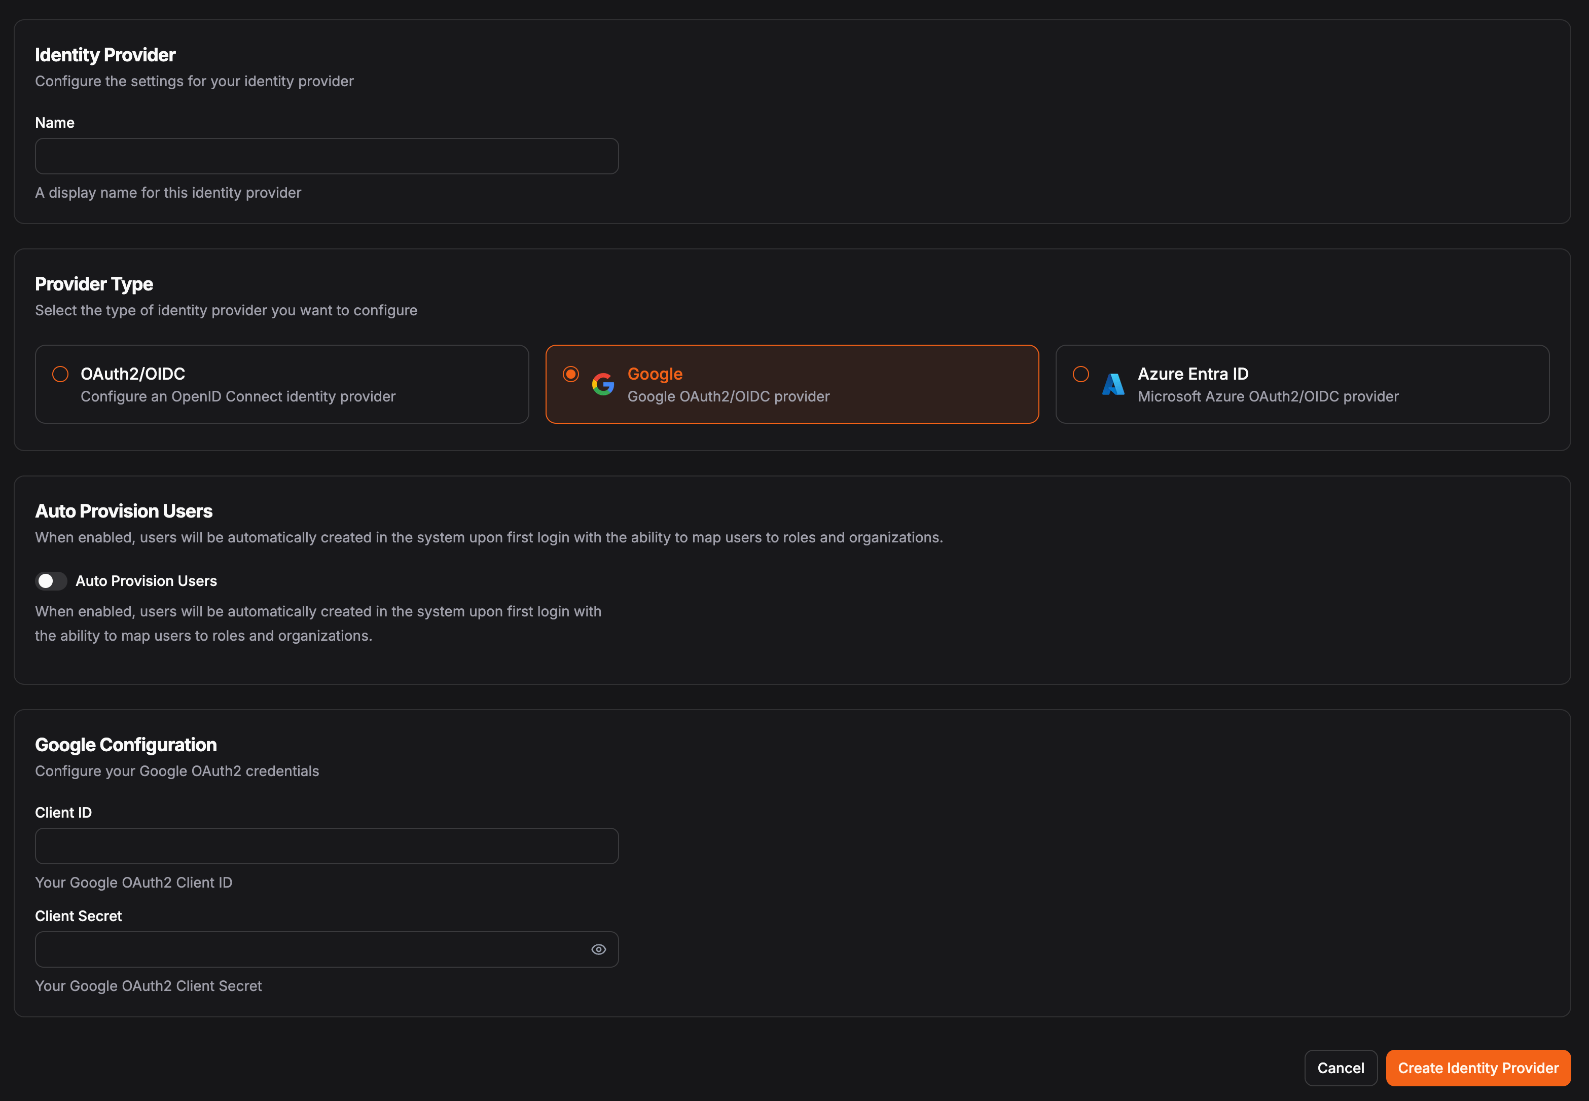Click the Client Secret input field

[304, 948]
